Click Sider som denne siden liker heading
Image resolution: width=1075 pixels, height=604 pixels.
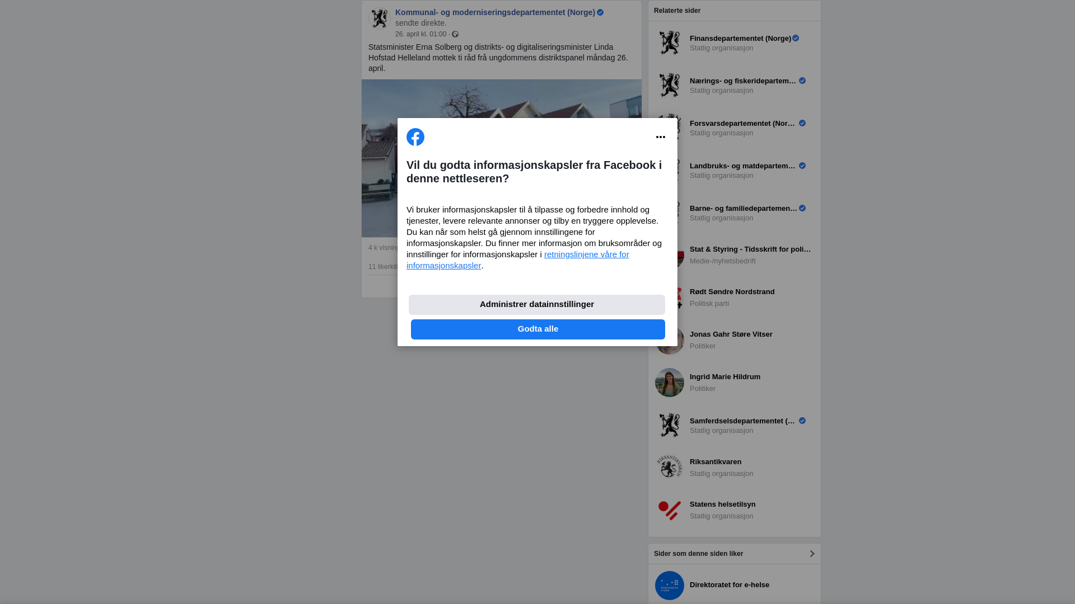point(699,554)
